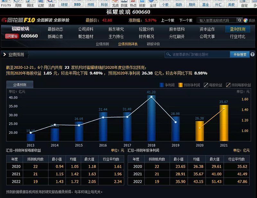Toggle the 预测每股收益 legend checkbox
Image resolution: width=257 pixels, height=198 pixels.
click(228, 85)
